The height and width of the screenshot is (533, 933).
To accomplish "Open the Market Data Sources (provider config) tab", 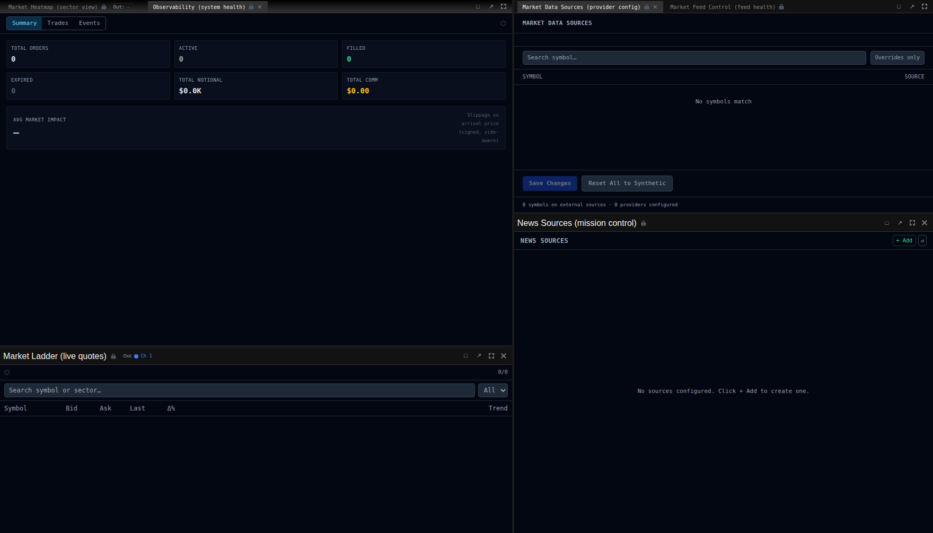I will [581, 7].
